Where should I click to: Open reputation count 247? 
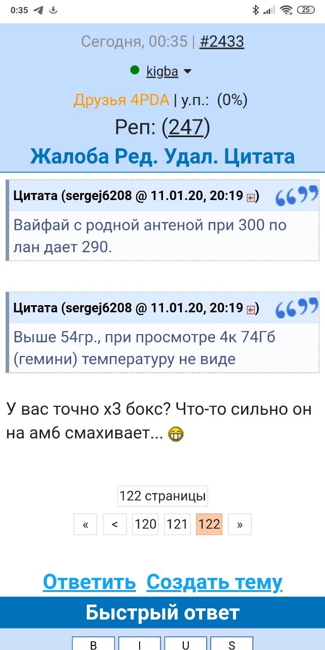click(186, 127)
